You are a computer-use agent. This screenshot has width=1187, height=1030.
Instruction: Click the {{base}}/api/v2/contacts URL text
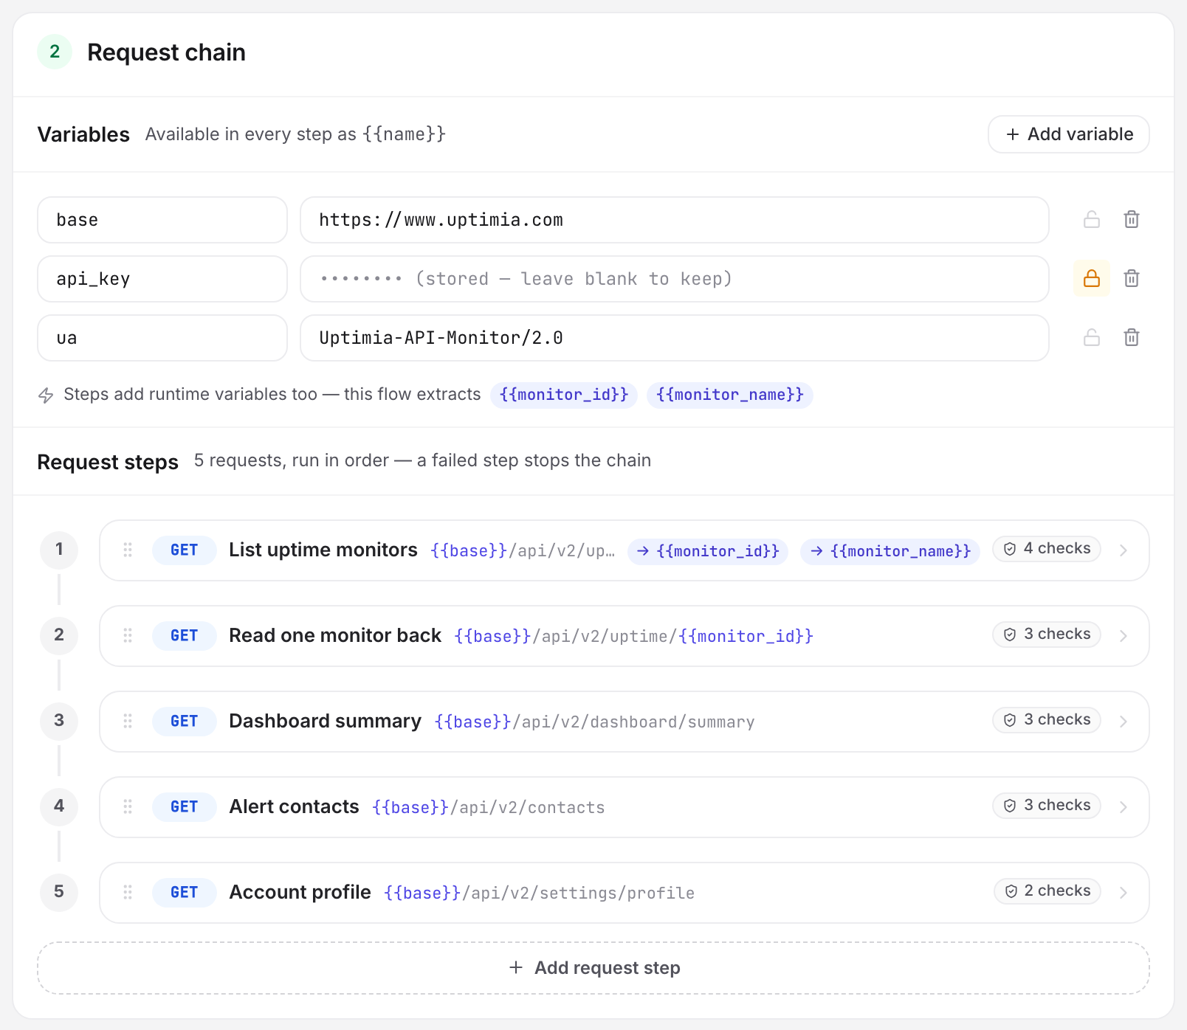(489, 807)
